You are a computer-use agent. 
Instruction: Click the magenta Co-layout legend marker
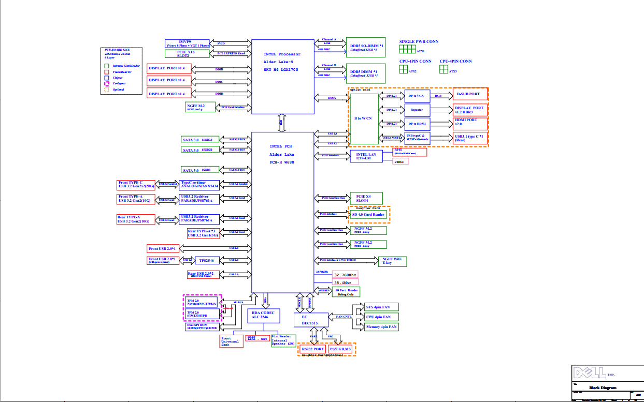107,83
